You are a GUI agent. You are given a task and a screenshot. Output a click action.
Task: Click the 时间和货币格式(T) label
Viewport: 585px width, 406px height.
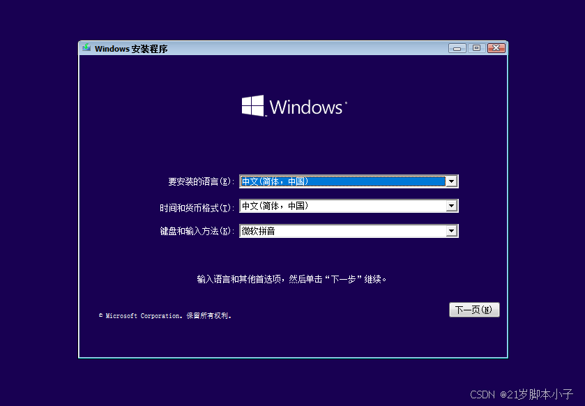(197, 208)
